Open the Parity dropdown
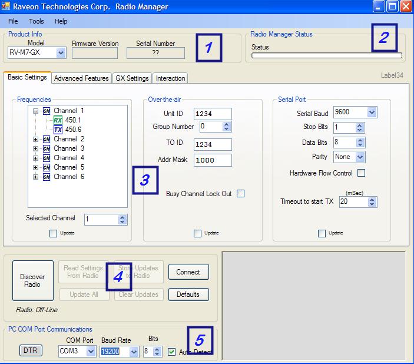The height and width of the screenshot is (364, 414). pos(360,157)
